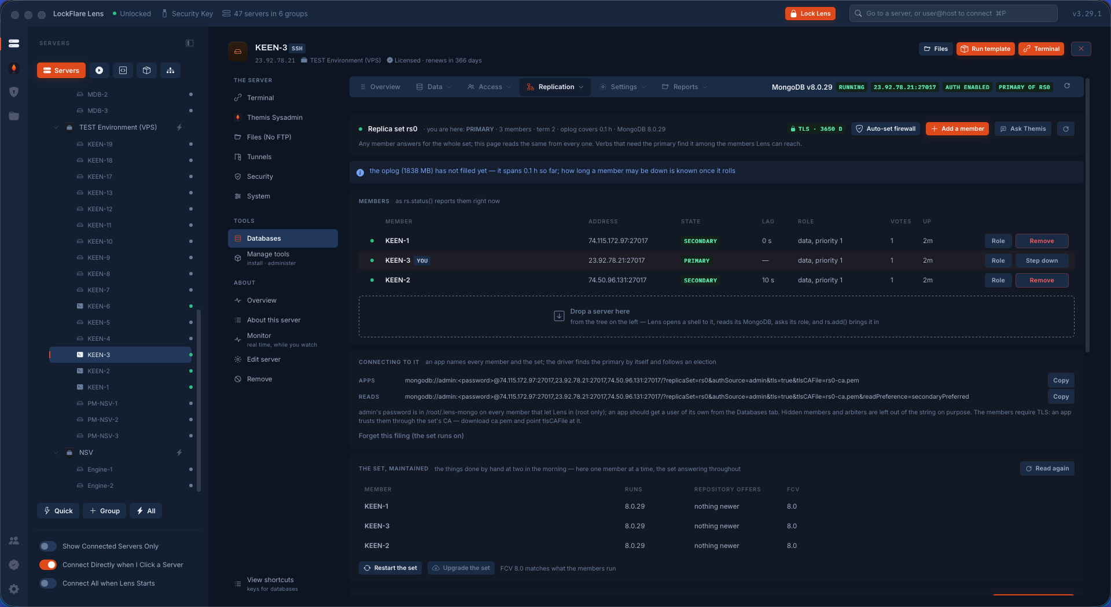Copy the APPS connection string

[x=1061, y=380]
